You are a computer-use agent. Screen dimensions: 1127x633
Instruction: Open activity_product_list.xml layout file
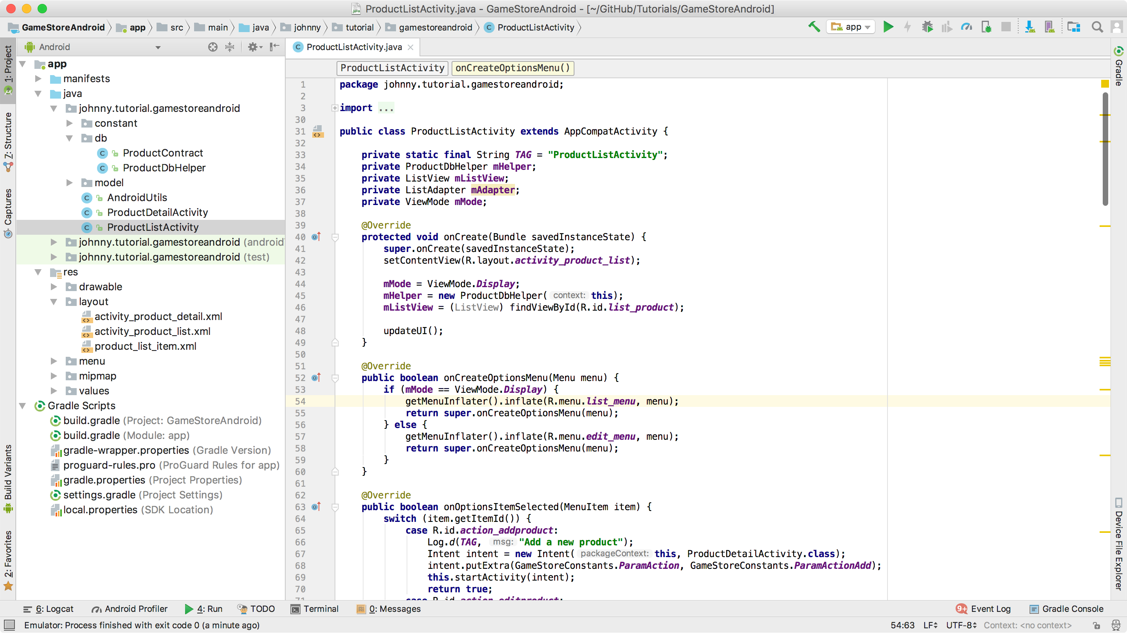[x=152, y=332]
